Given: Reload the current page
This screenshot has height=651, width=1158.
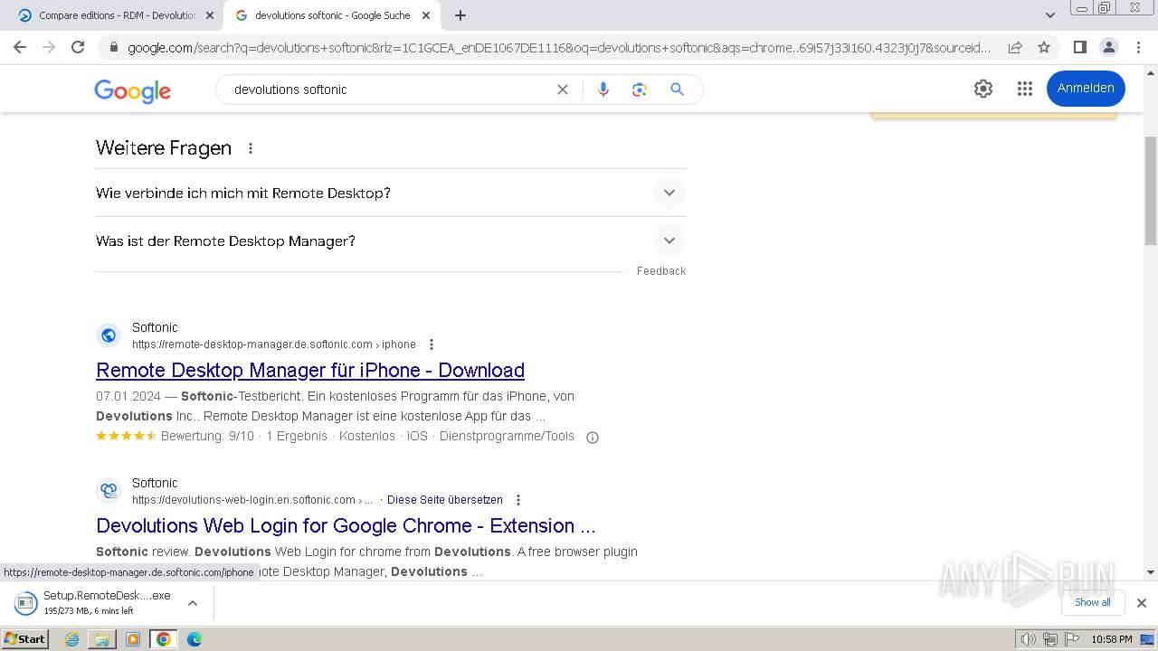Looking at the screenshot, I should 78,47.
